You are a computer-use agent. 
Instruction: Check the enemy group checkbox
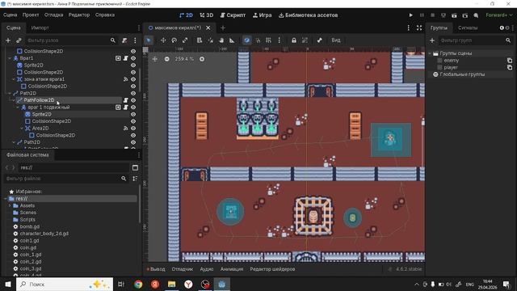(x=439, y=61)
